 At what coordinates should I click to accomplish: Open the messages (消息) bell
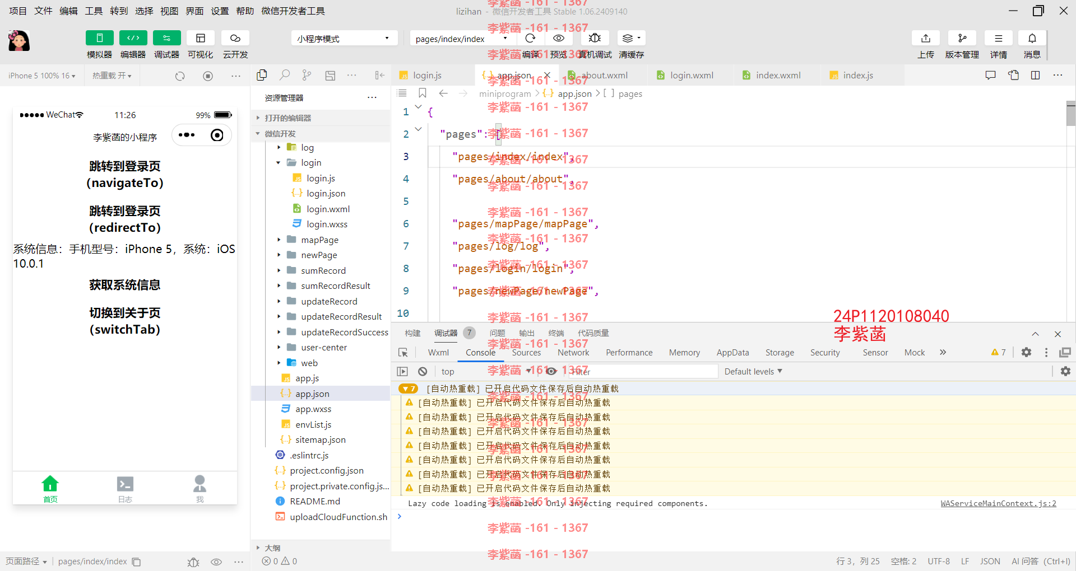[x=1032, y=38]
